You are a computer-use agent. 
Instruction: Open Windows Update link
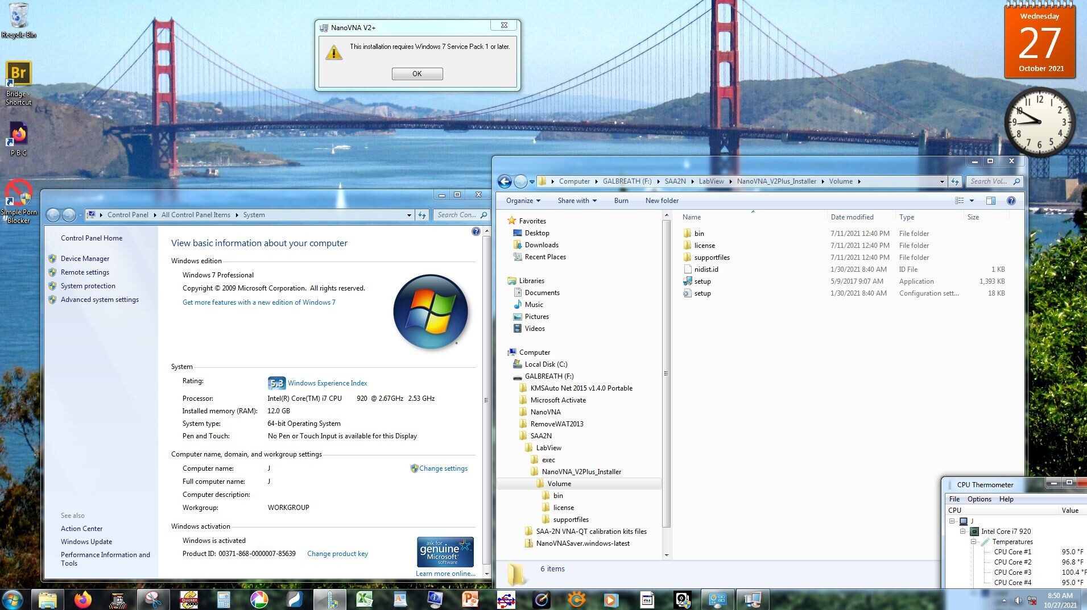[x=86, y=542]
